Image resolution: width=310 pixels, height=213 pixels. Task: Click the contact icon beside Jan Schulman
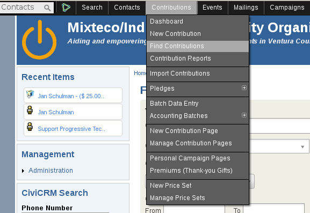[30, 110]
